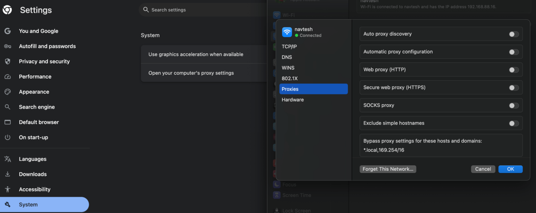Open the DNS settings section
Screen dimensions: 536x213
287,57
